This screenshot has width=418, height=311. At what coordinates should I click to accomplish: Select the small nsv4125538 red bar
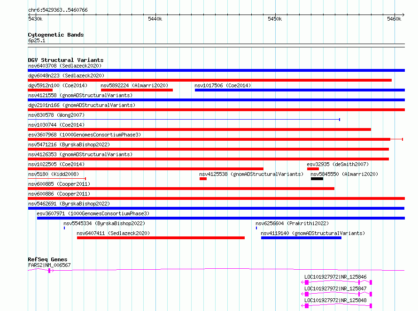click(x=203, y=179)
